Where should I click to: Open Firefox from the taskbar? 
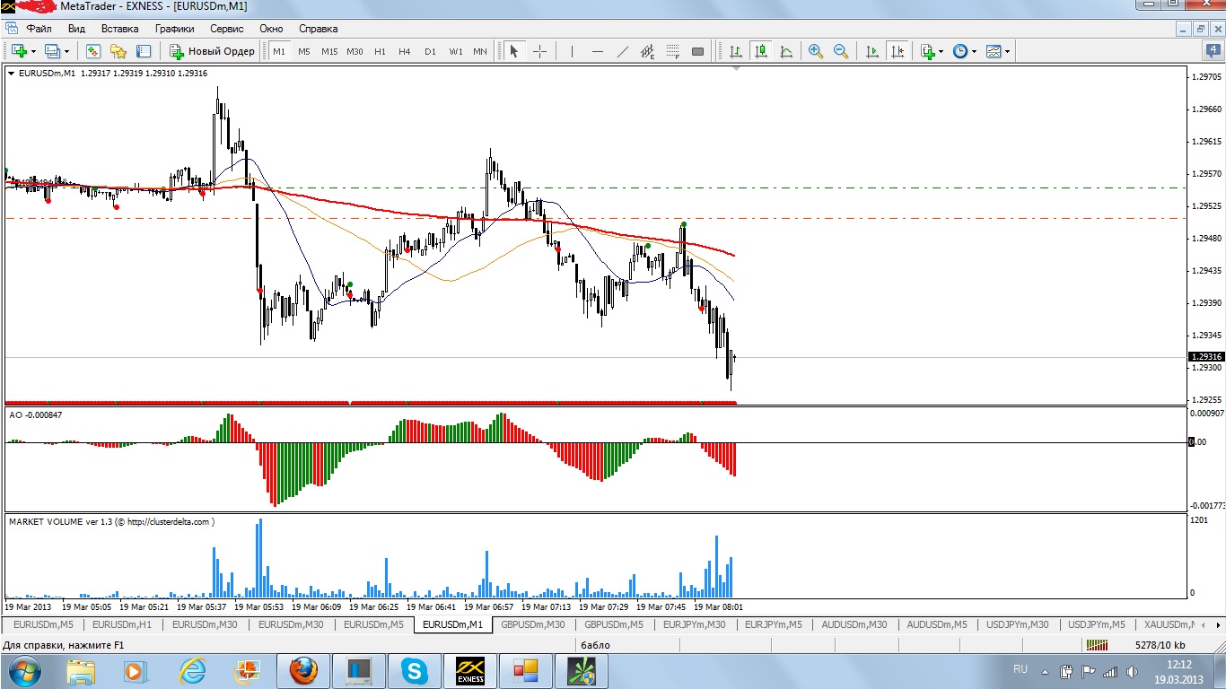303,670
